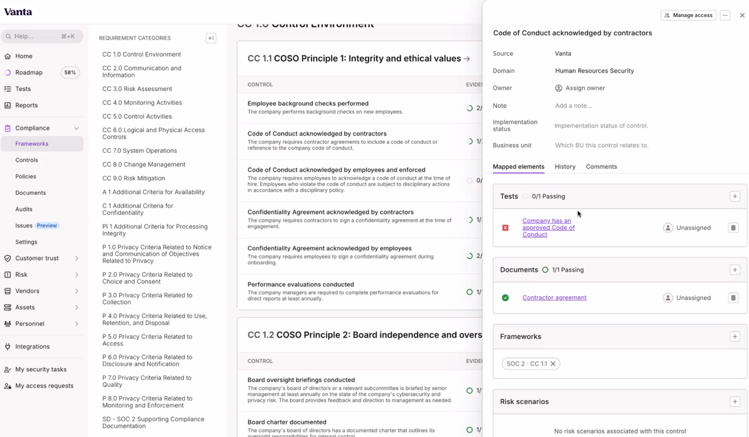Expand the Customer trust menu chevron
749x437 pixels.
coord(77,258)
